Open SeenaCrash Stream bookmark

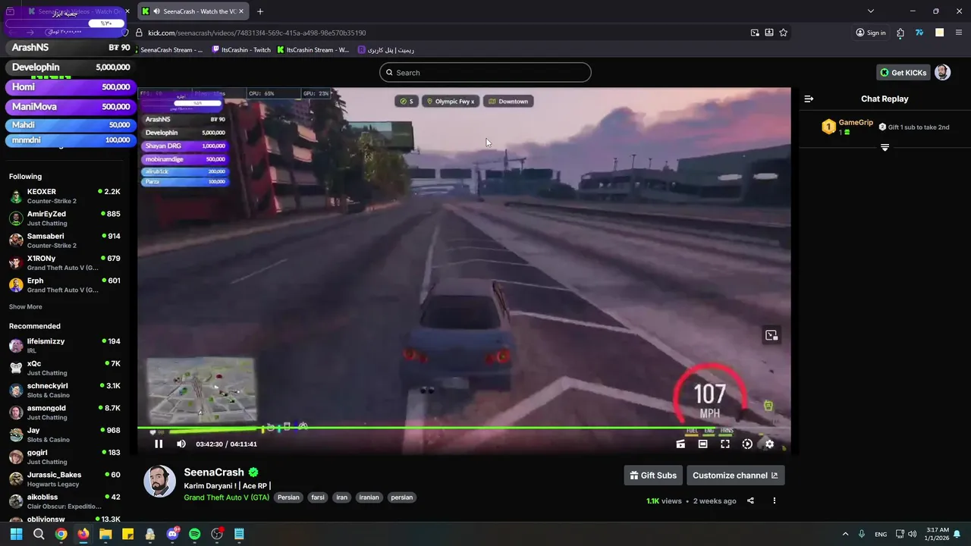coord(171,50)
